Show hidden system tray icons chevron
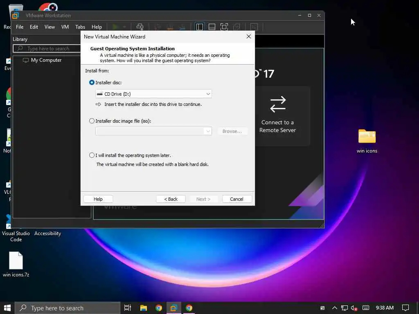 (334, 308)
